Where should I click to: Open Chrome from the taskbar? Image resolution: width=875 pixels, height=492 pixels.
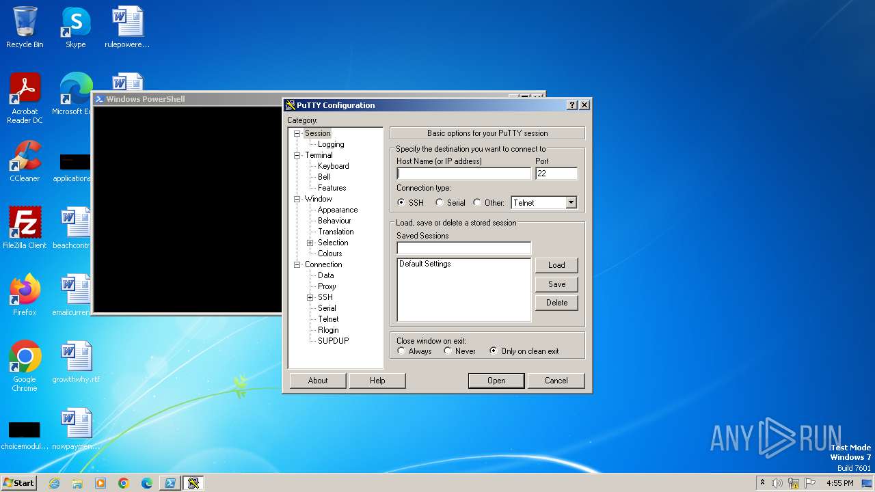[124, 483]
